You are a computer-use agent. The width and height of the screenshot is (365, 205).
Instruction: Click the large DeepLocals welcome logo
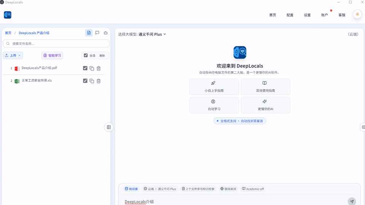click(240, 52)
